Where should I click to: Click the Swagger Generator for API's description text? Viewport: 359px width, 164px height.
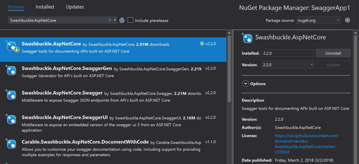(68, 76)
